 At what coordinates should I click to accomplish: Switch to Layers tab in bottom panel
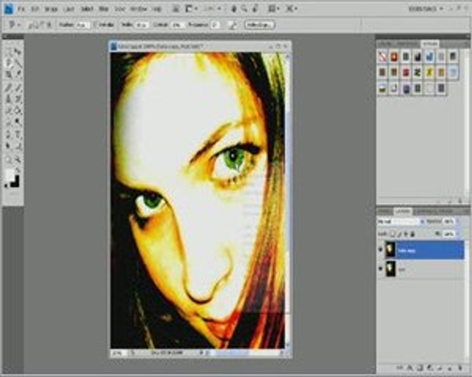402,212
